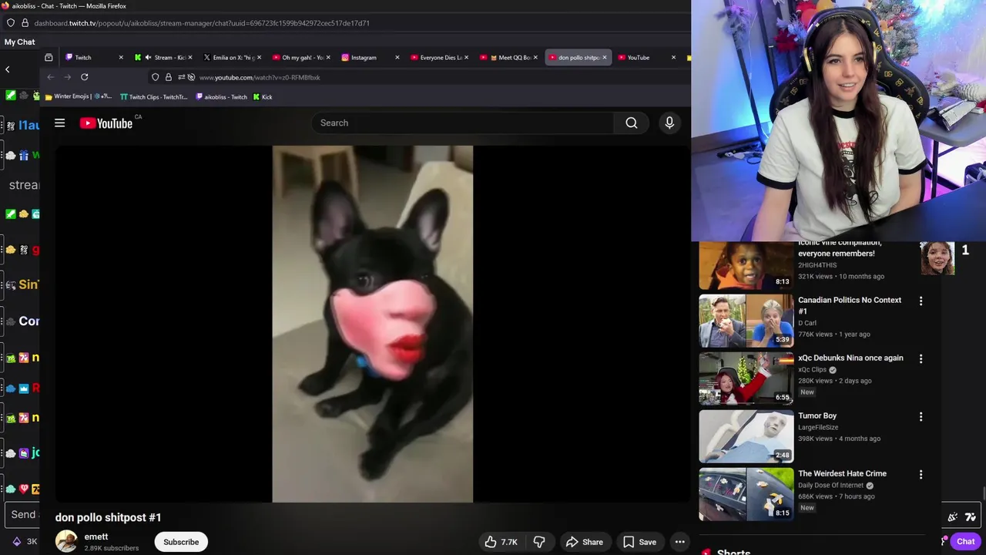Open options for The Weirdest Hate Crime

click(921, 474)
